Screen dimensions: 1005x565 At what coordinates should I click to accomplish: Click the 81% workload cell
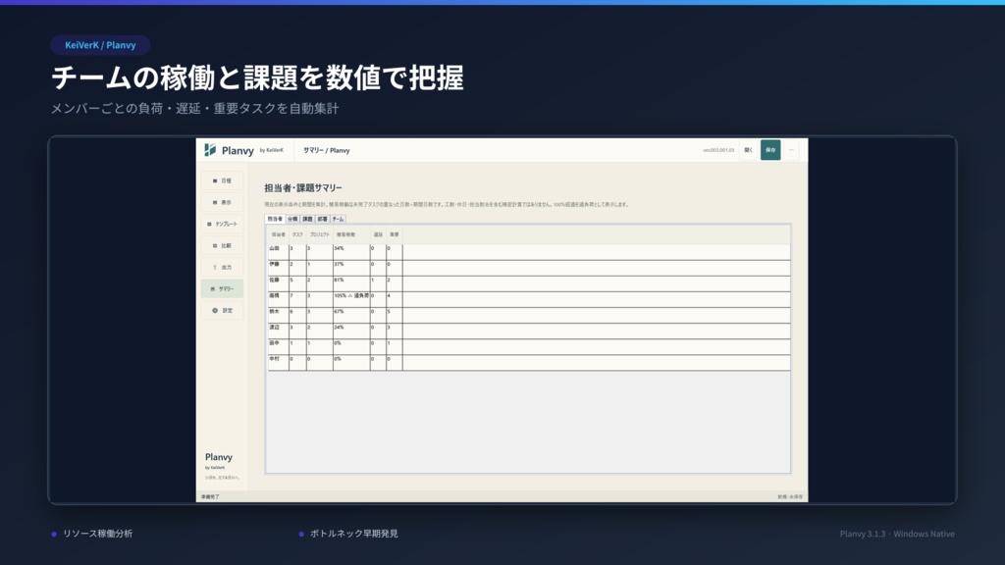351,283
